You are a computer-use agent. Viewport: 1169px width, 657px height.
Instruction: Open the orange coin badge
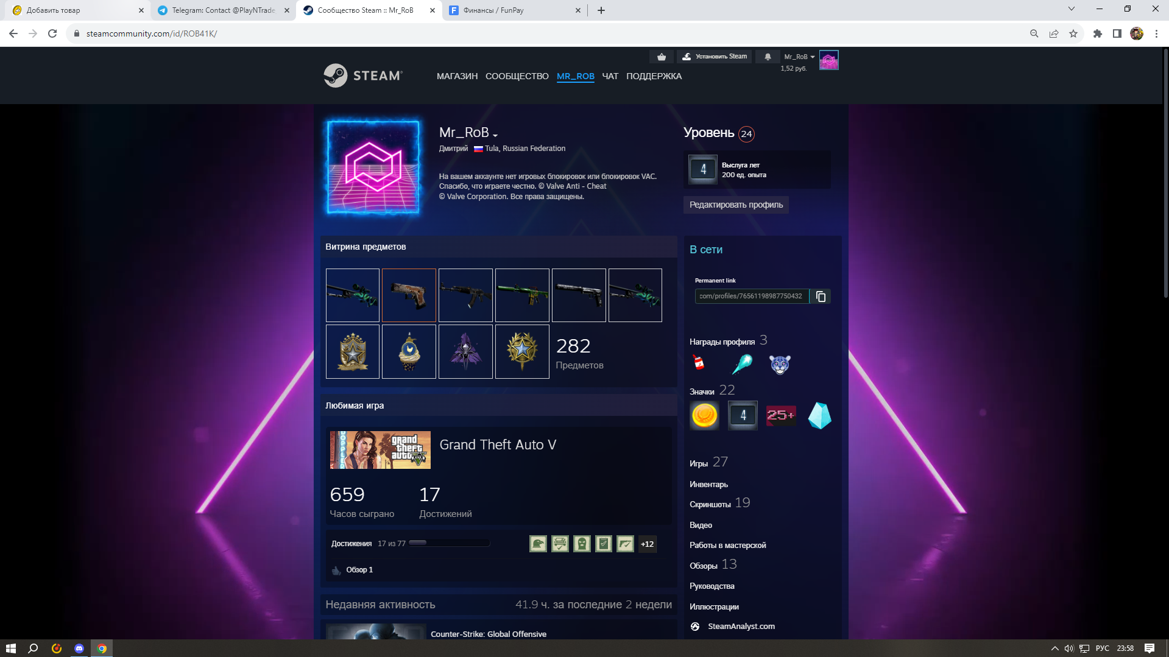coord(704,415)
